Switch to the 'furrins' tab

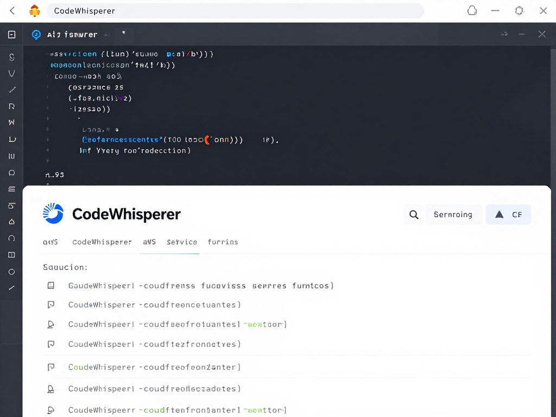click(x=223, y=242)
